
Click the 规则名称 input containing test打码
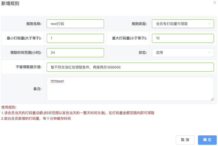tap(75, 24)
